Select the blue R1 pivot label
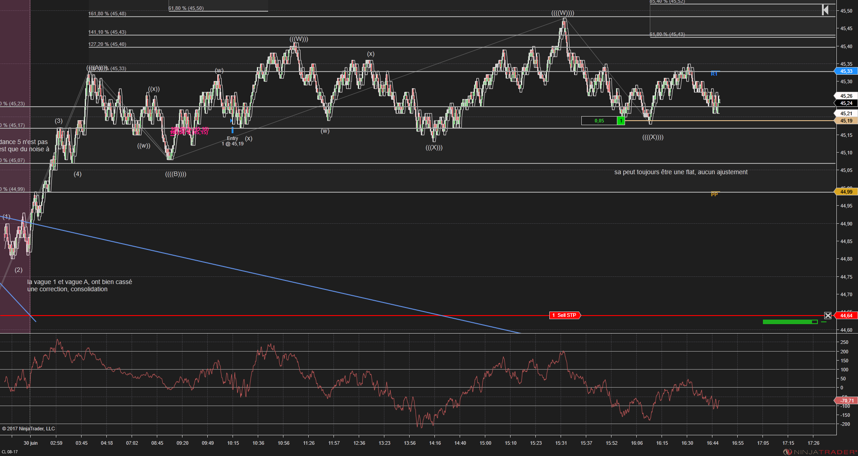 click(714, 74)
